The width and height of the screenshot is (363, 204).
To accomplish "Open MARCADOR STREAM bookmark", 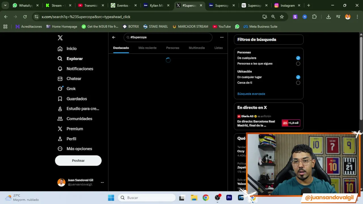I will pyautogui.click(x=190, y=26).
